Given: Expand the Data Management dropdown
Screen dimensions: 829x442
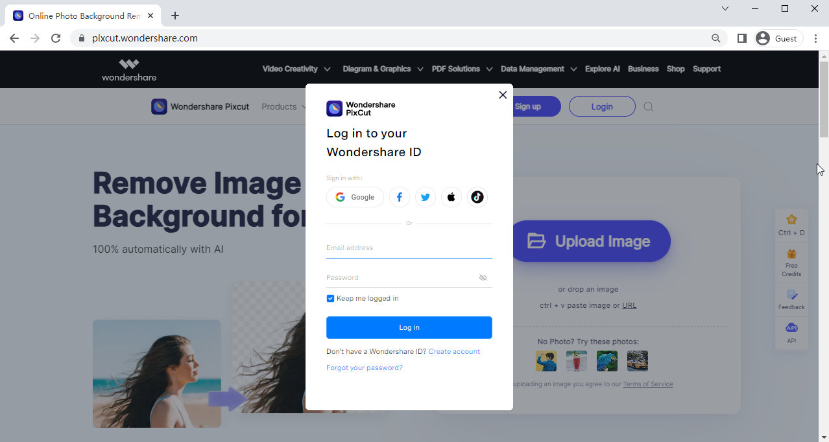Looking at the screenshot, I should click(538, 69).
